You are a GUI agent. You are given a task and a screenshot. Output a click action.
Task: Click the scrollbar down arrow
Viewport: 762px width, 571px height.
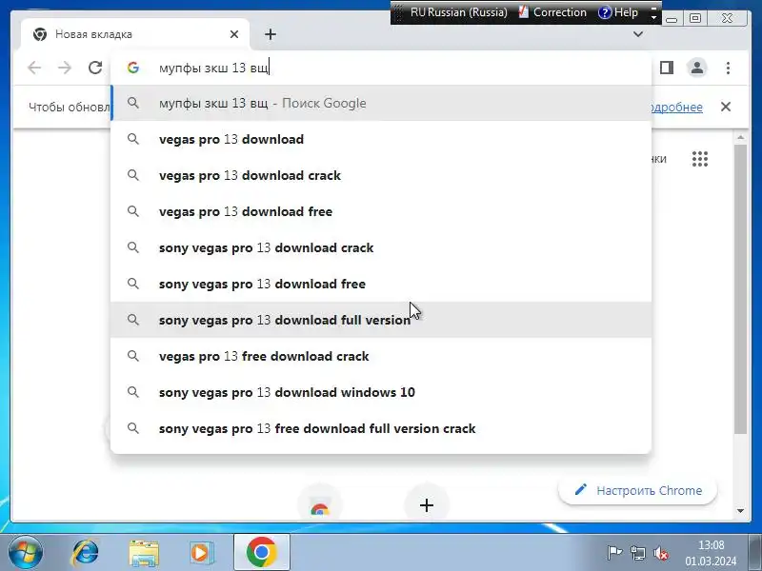[x=740, y=511]
